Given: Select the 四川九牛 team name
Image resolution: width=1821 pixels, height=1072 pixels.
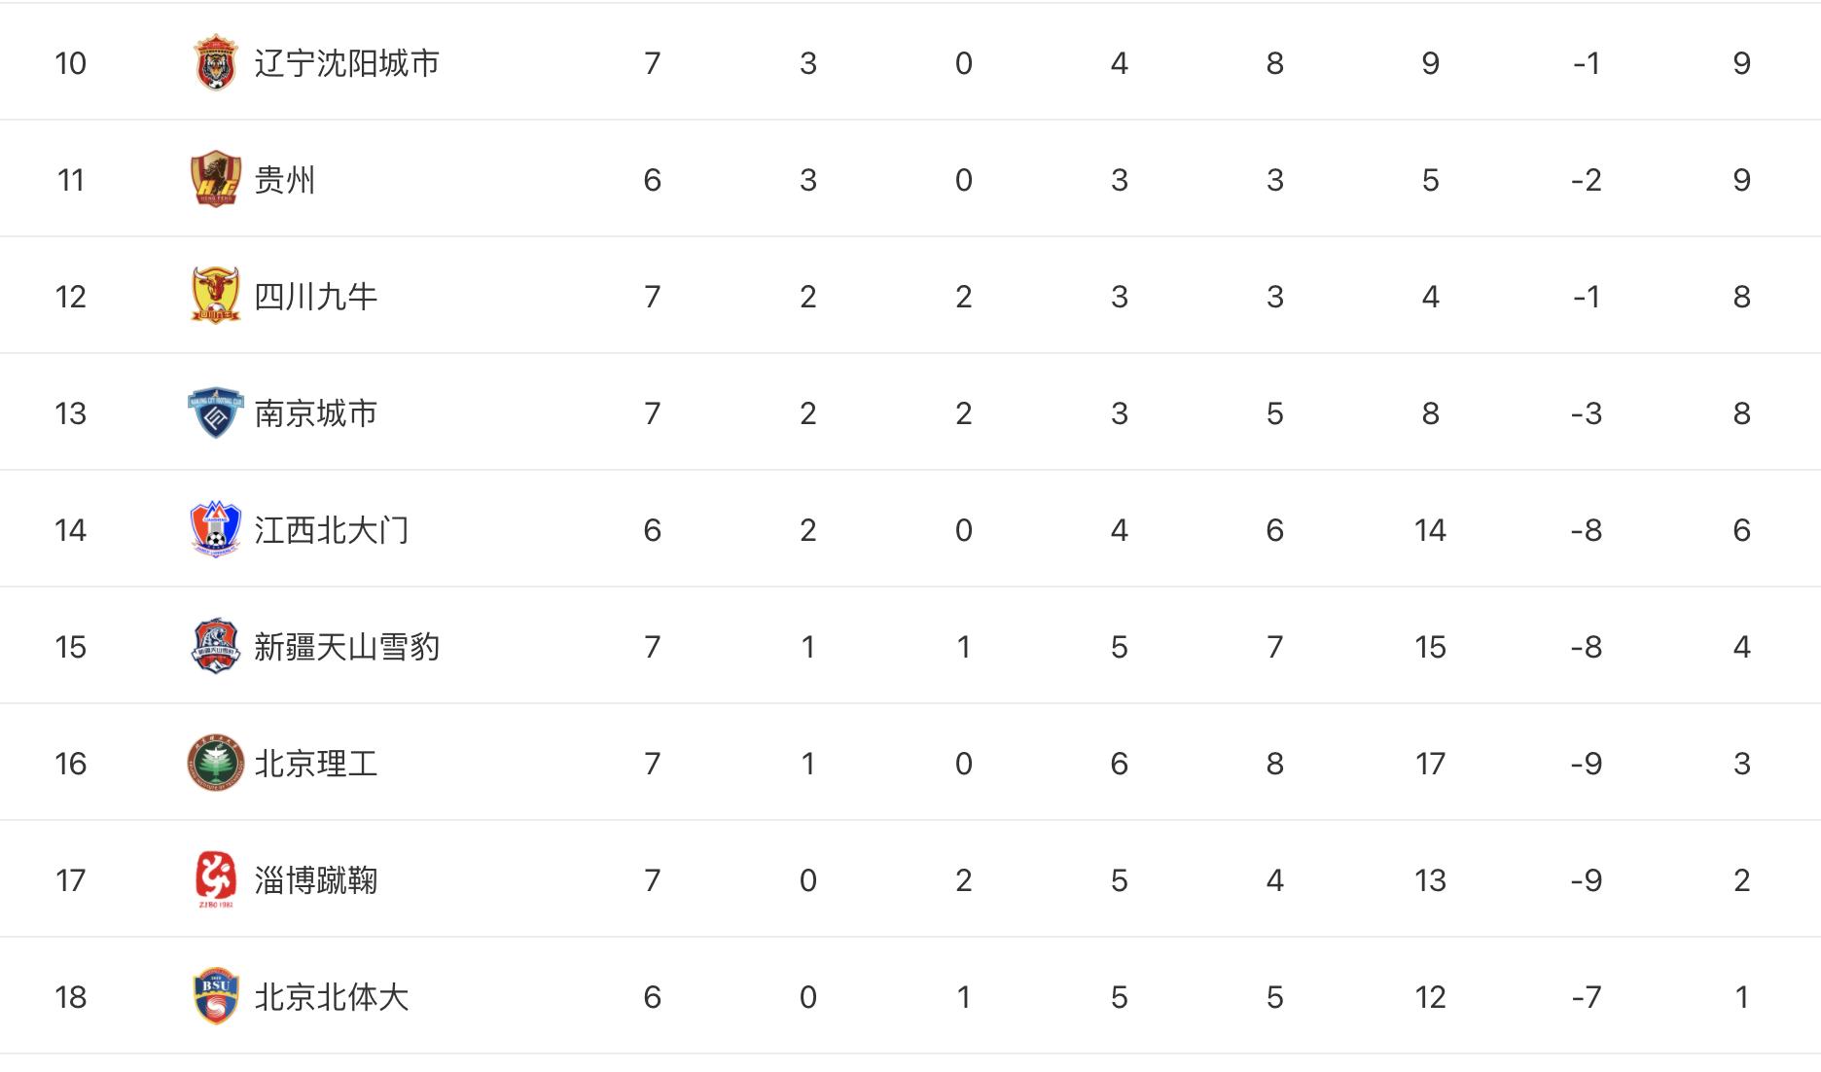Looking at the screenshot, I should pos(315,297).
